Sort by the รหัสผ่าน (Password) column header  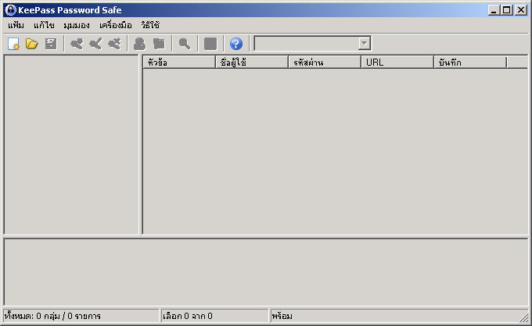[x=324, y=63]
